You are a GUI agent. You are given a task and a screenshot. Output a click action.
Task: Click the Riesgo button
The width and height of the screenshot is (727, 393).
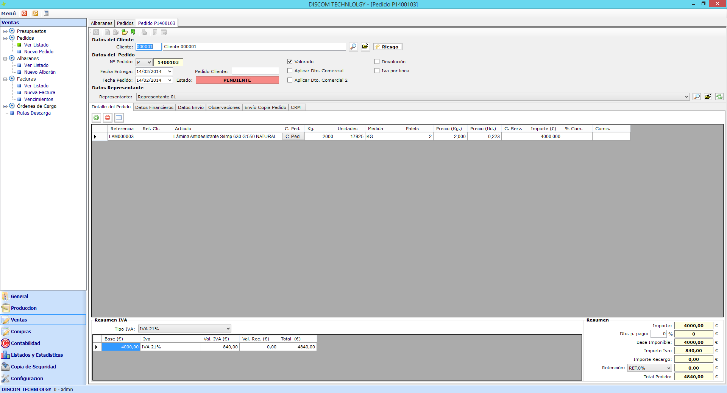pyautogui.click(x=388, y=47)
